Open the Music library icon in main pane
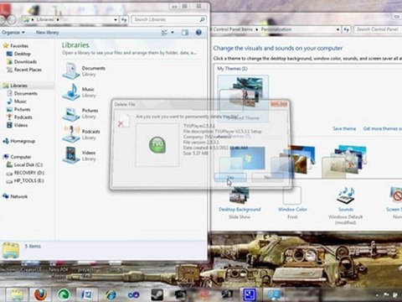Viewport: 402px width, 302px height. click(x=71, y=91)
